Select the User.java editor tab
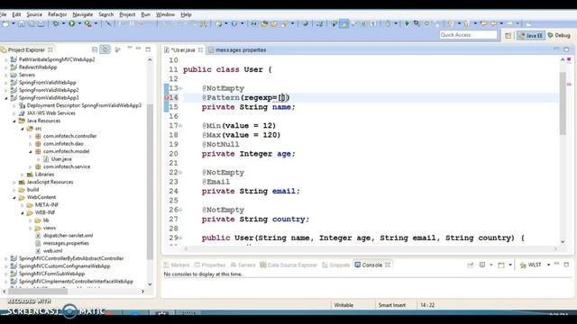Viewport: 577px width, 324px height. [183, 50]
